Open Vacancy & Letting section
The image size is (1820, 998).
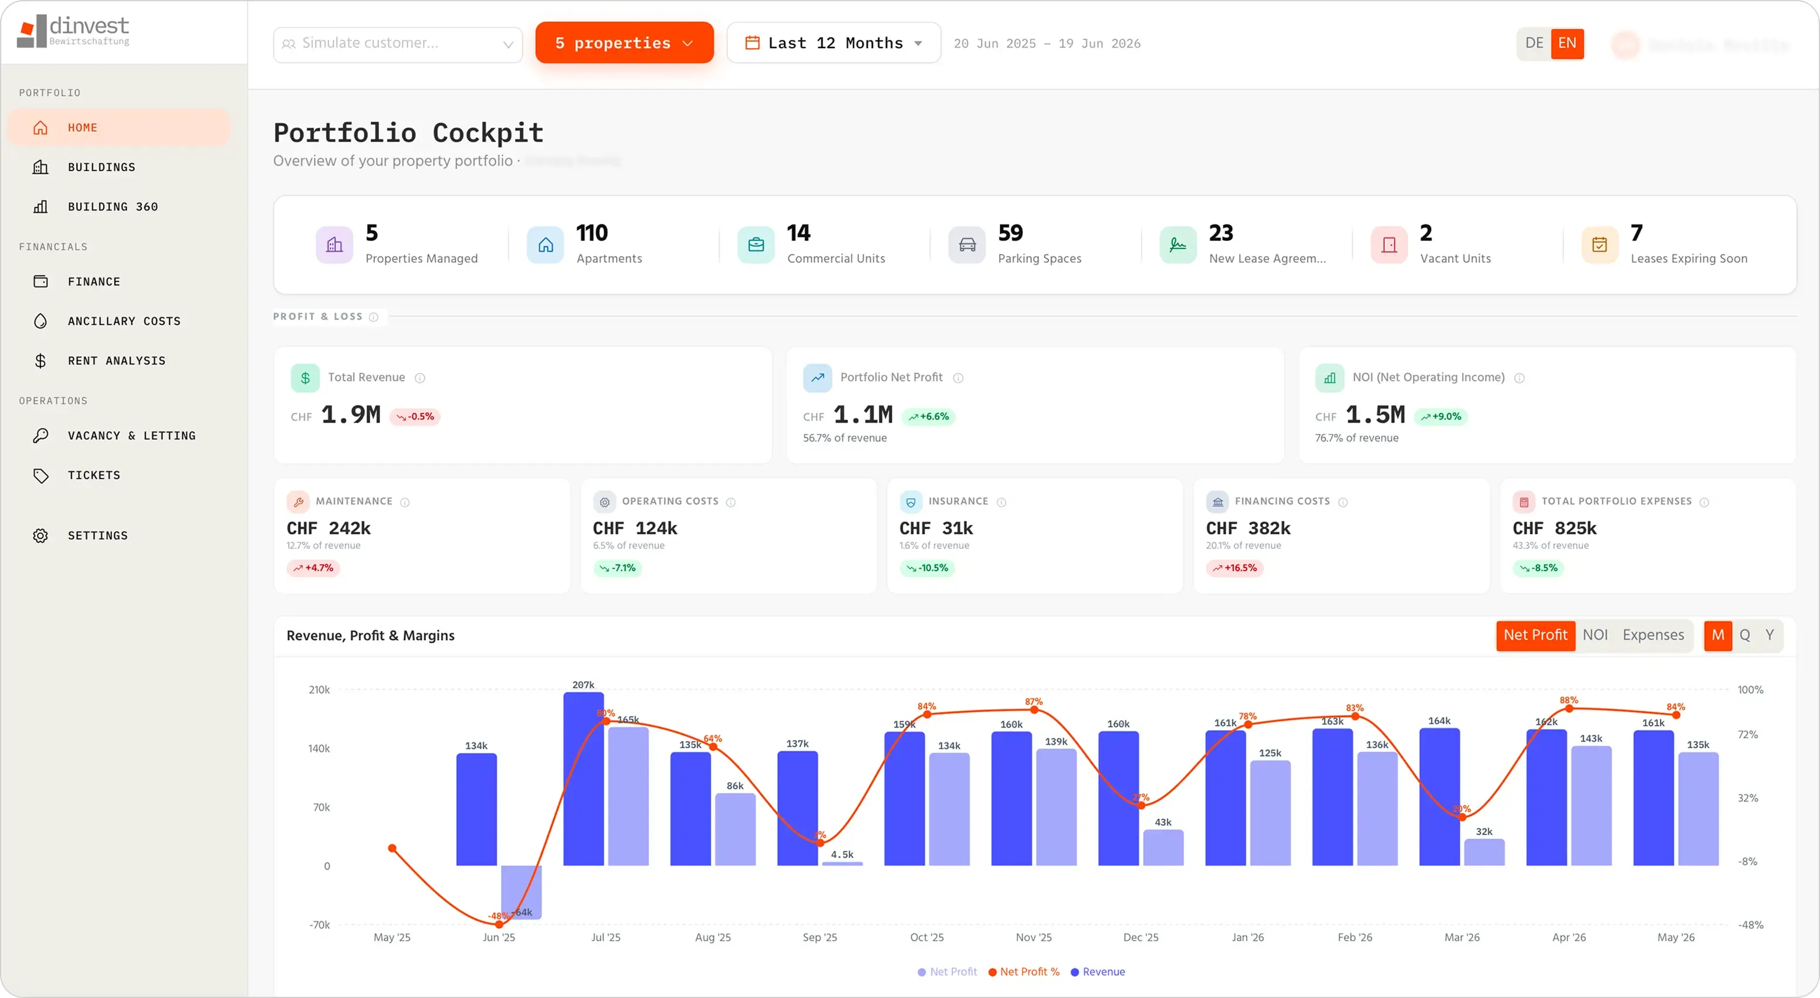tap(119, 436)
